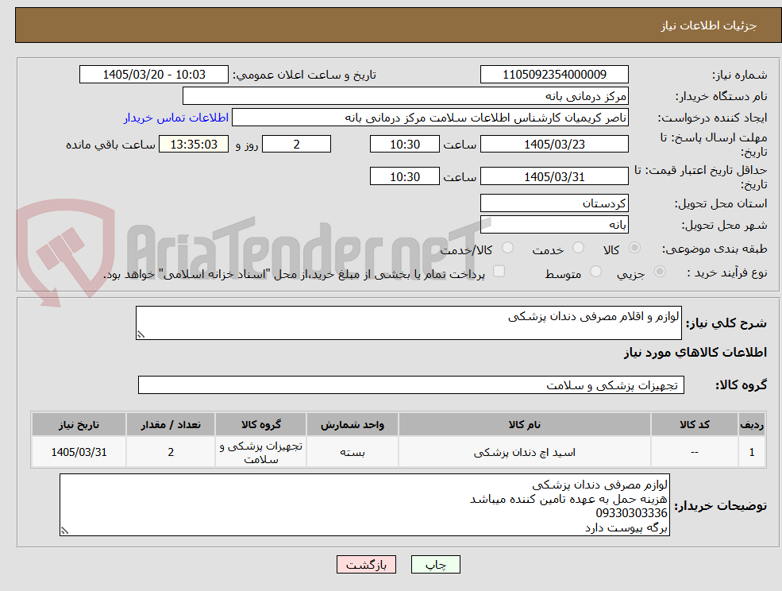Image resolution: width=782 pixels, height=591 pixels.
Task: Click the phone number 09330303336 in notes
Action: [x=631, y=513]
